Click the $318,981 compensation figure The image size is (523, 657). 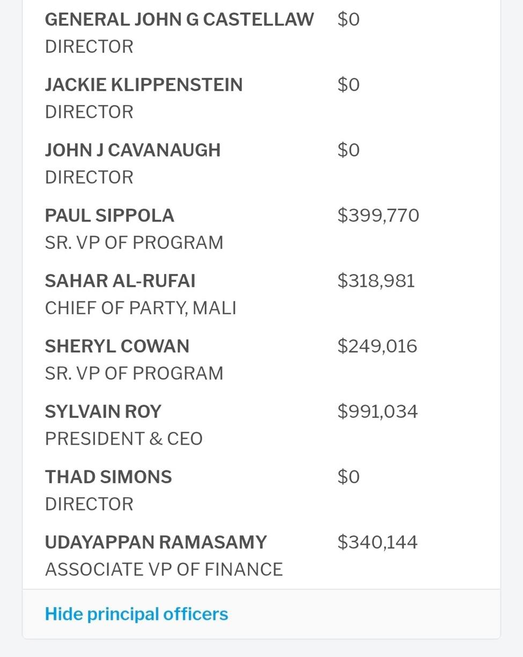tap(376, 281)
